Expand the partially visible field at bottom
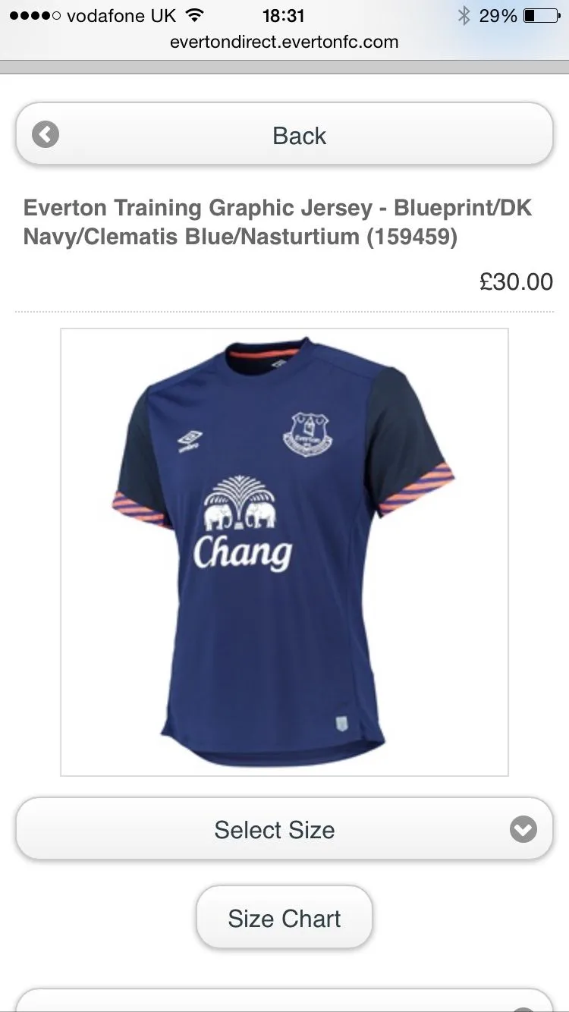 (284, 1000)
